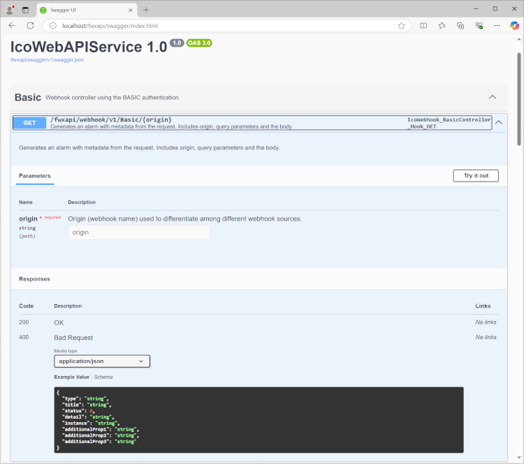View site information icon in address bar
The image size is (524, 464).
pyautogui.click(x=53, y=26)
